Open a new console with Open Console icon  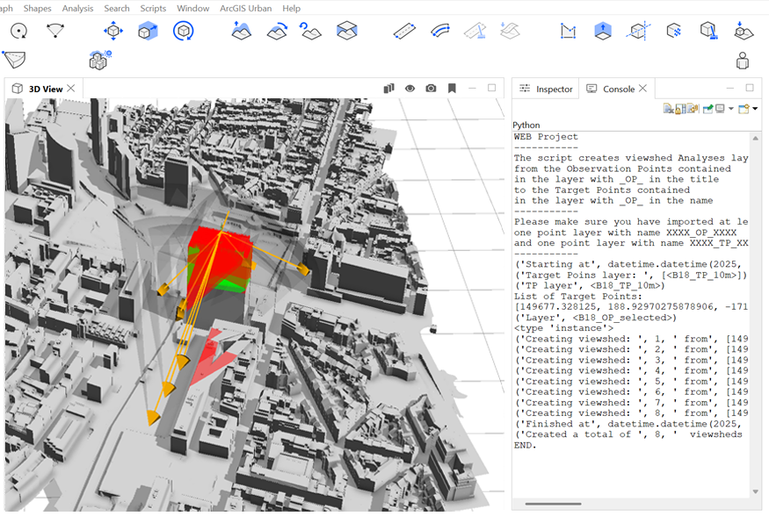(744, 109)
